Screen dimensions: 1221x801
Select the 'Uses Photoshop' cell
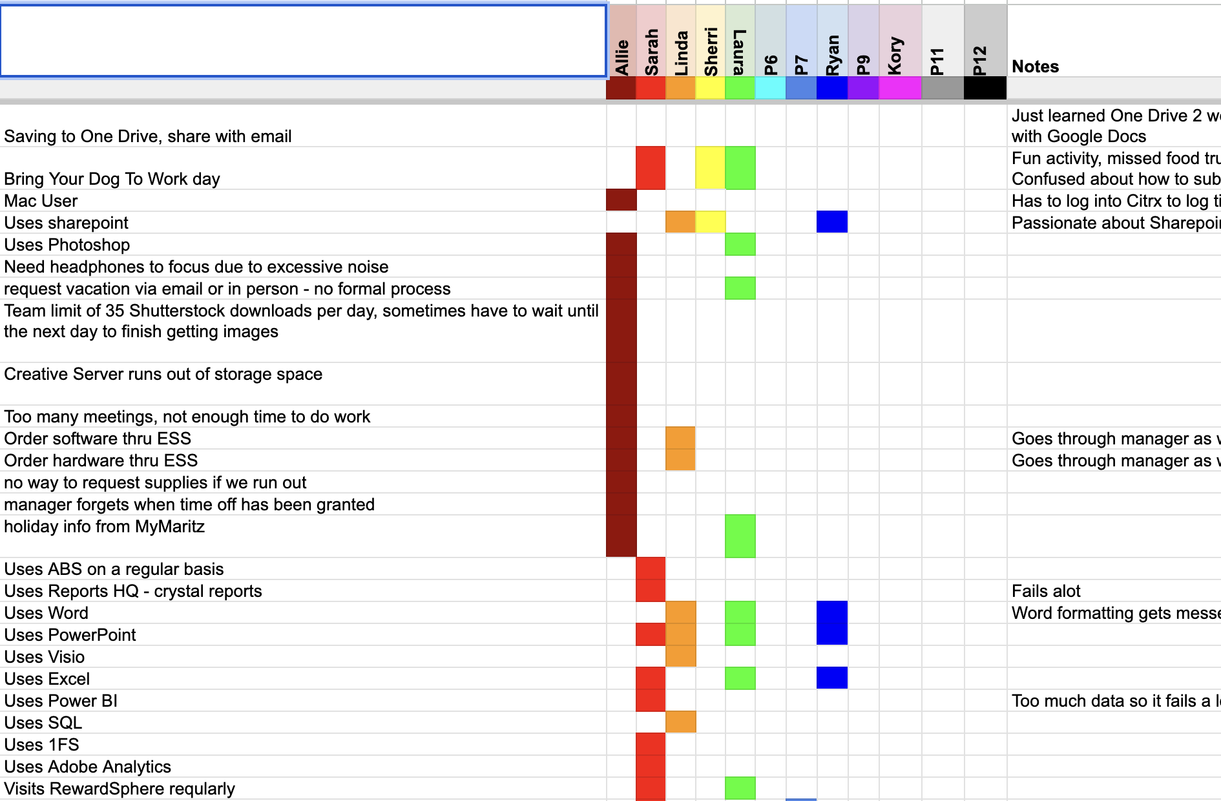(x=303, y=245)
